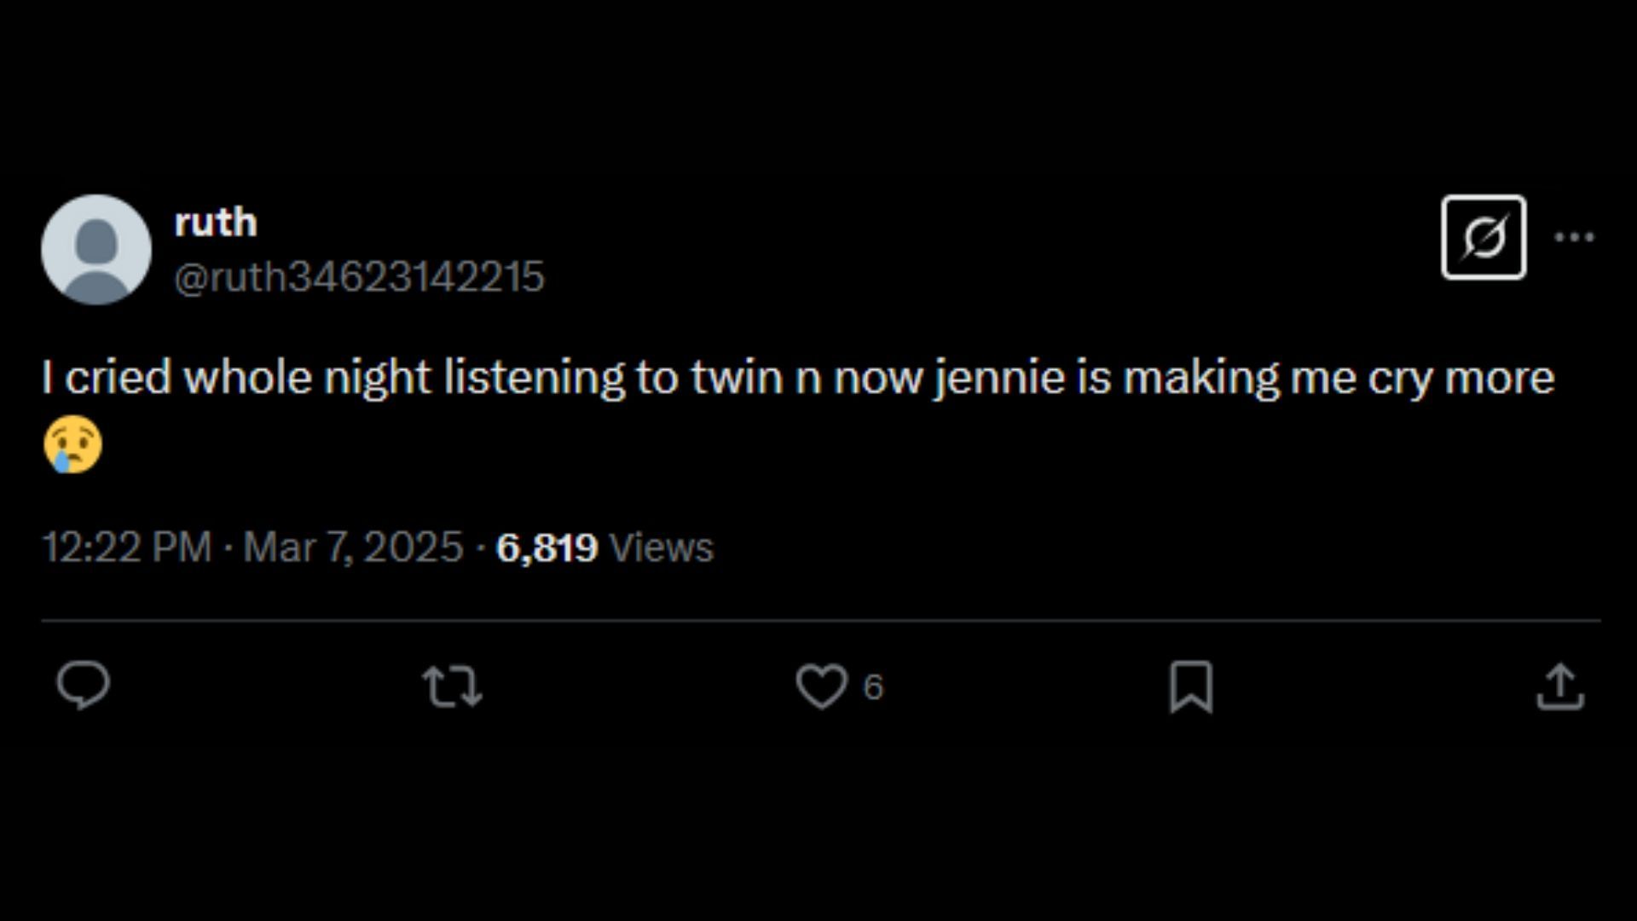Click the word twin in tweet

[x=737, y=378]
